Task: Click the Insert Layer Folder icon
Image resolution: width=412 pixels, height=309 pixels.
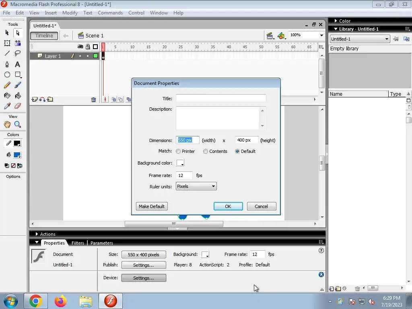Action: click(x=50, y=99)
